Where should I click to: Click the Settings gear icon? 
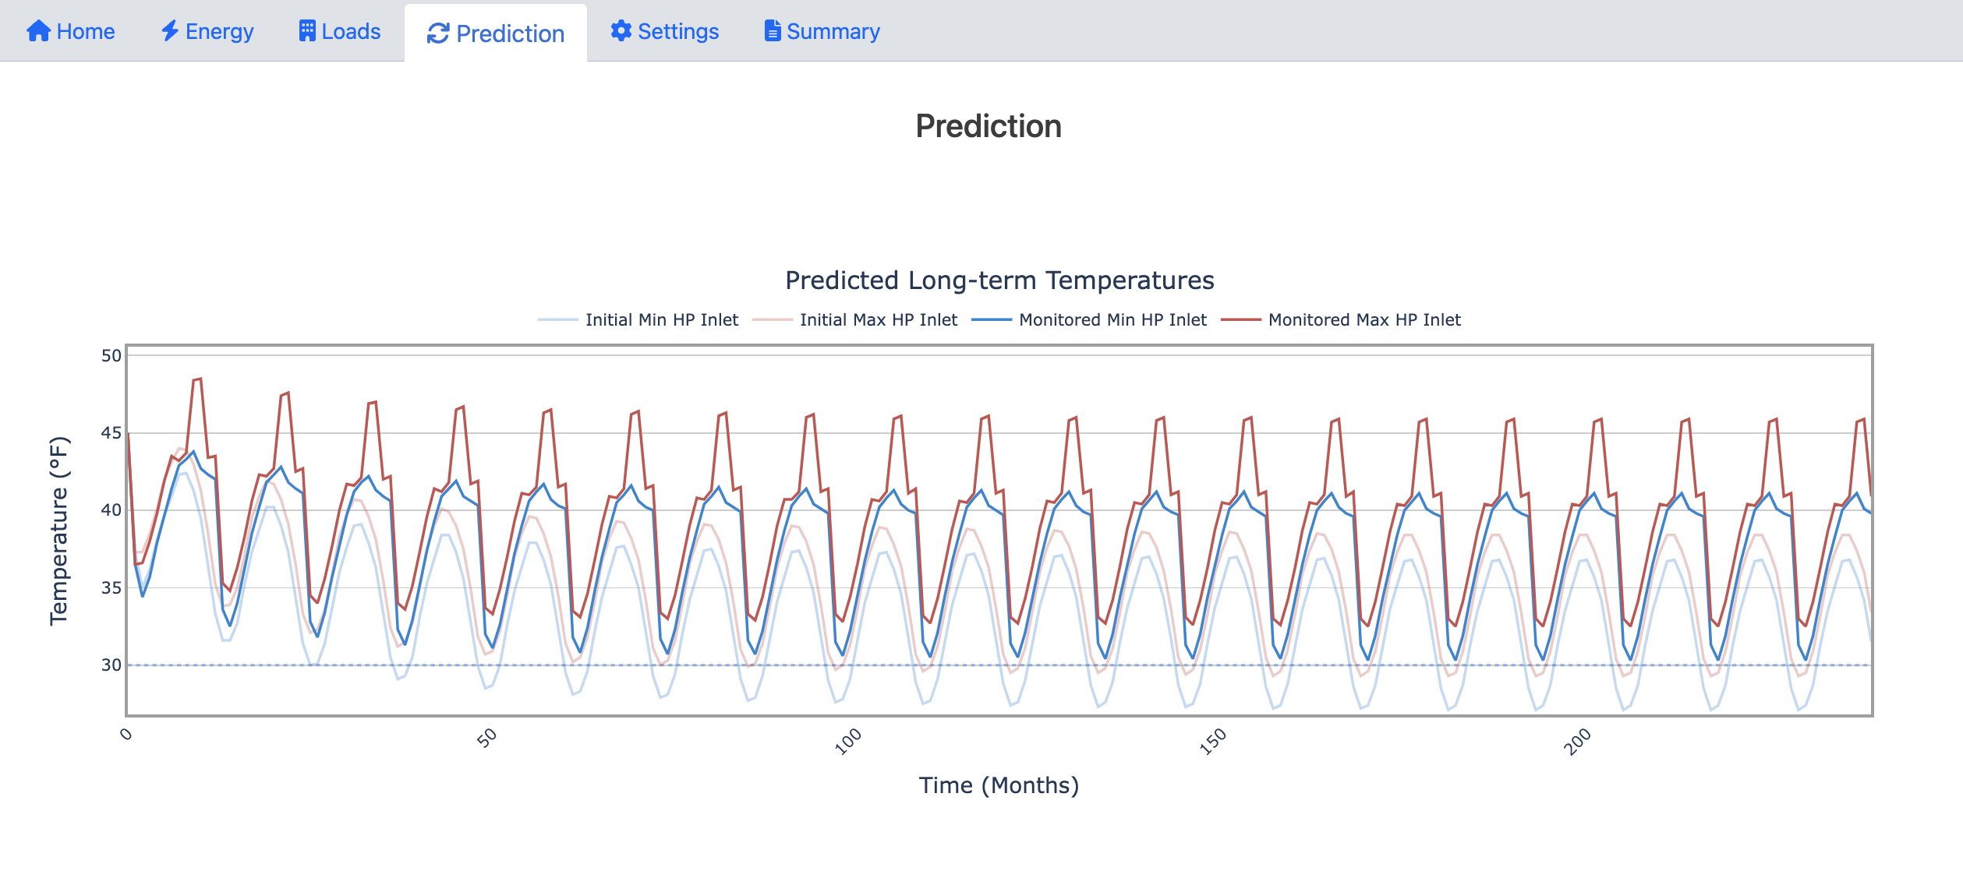coord(621,31)
